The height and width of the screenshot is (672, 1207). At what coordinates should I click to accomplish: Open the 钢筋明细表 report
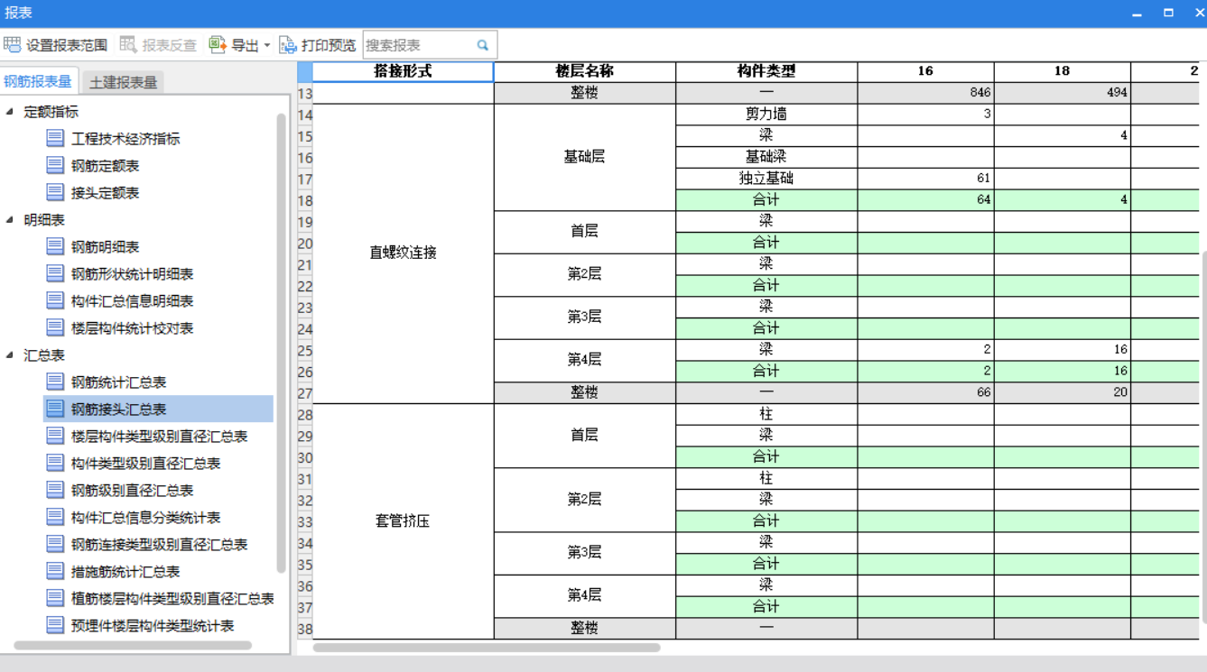tap(105, 247)
